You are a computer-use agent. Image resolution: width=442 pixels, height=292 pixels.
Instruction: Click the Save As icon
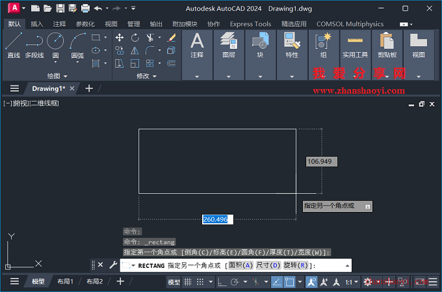tap(73, 8)
